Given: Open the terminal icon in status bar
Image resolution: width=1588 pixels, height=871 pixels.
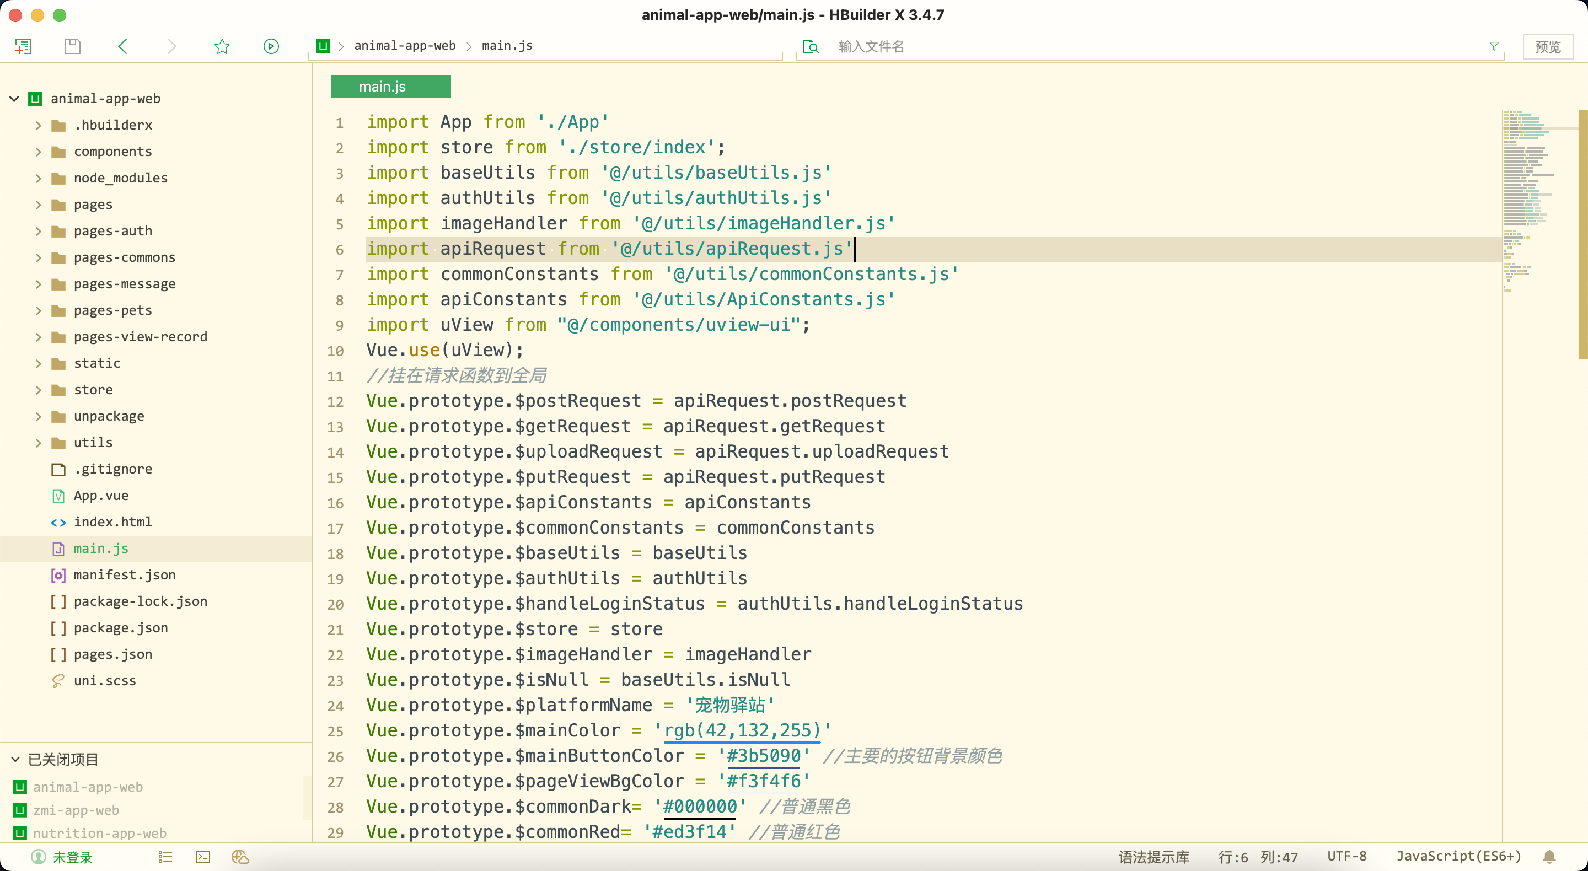Looking at the screenshot, I should [x=203, y=857].
